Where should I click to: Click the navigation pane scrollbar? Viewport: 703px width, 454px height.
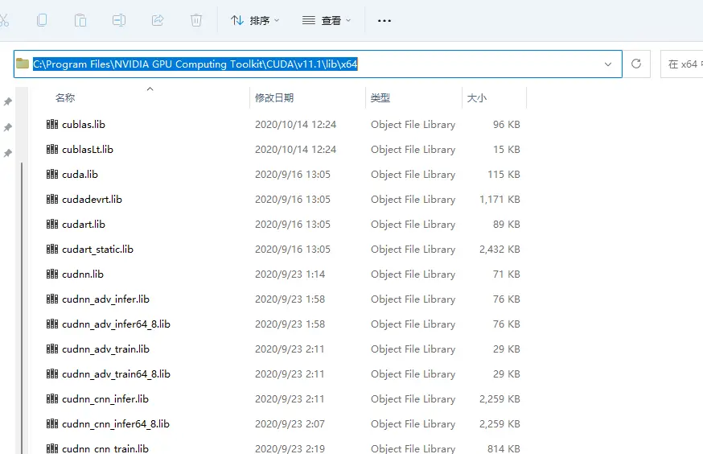pyautogui.click(x=21, y=307)
